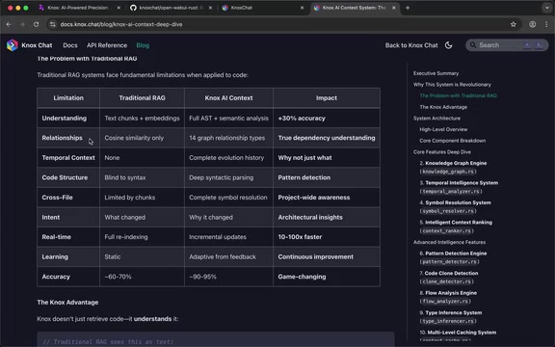Open Pattern Detection Engine sidebar entry
Image resolution: width=555 pixels, height=347 pixels.
(453, 257)
